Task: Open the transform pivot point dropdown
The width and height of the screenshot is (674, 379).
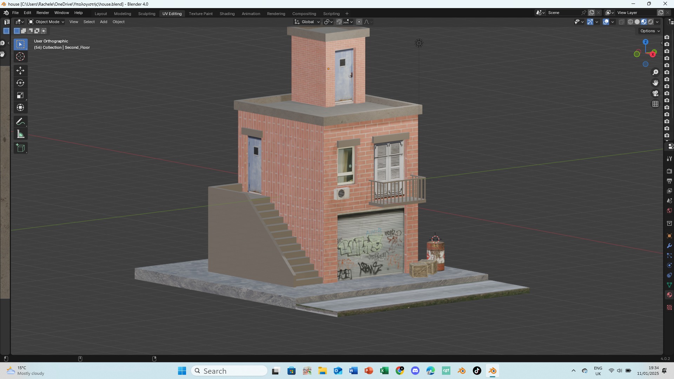Action: (329, 22)
